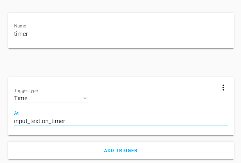The width and height of the screenshot is (241, 163).
Task: Click the 'Time' trigger type value
Action: pyautogui.click(x=21, y=98)
